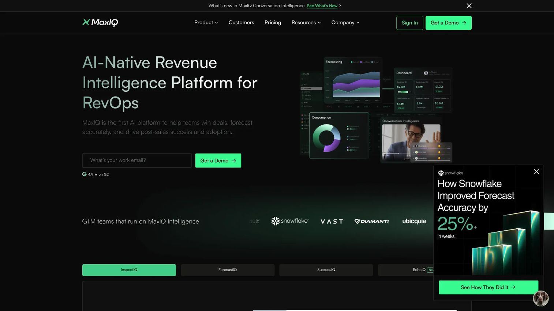Click See How They Did It button

(x=489, y=287)
